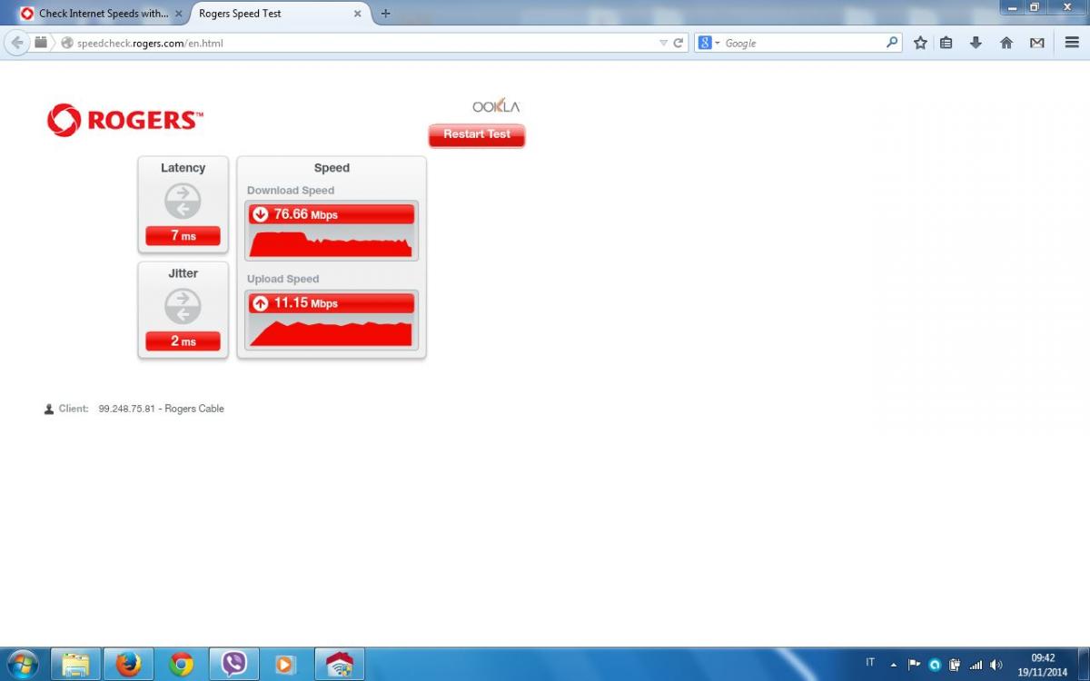This screenshot has height=681, width=1090.
Task: Click the IT language indicator
Action: point(870,663)
